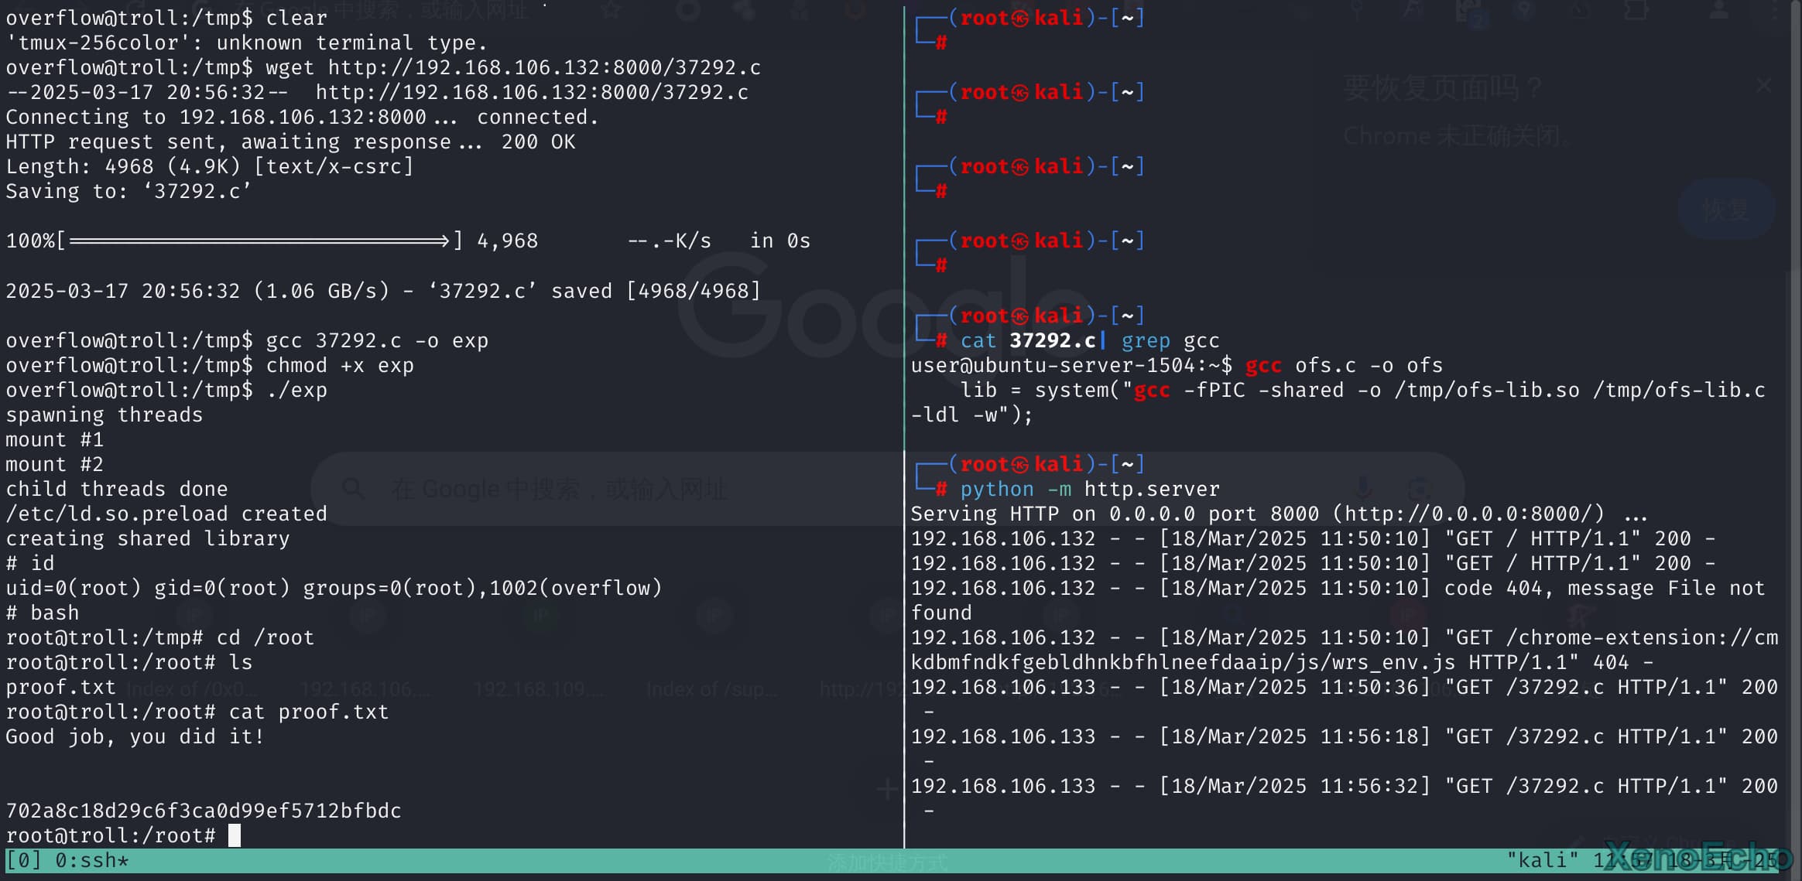Screen dimensions: 1802x881
Task: Click the wget download progress bar
Action: click(259, 241)
